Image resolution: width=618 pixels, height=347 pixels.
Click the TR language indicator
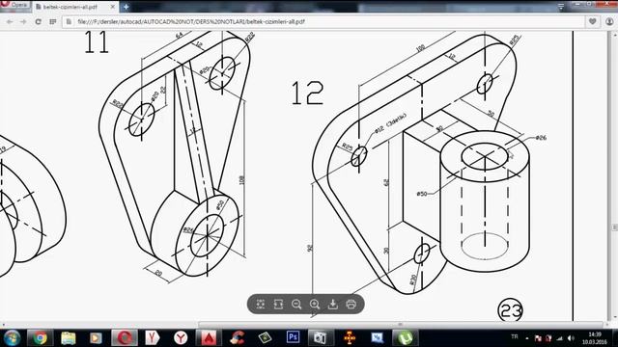(x=515, y=336)
